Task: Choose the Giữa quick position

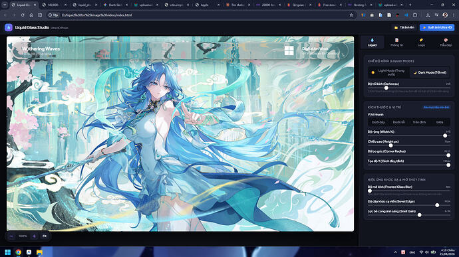Action: 440,122
